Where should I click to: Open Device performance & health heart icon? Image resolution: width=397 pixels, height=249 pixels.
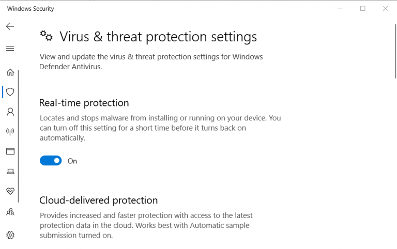pyautogui.click(x=10, y=191)
